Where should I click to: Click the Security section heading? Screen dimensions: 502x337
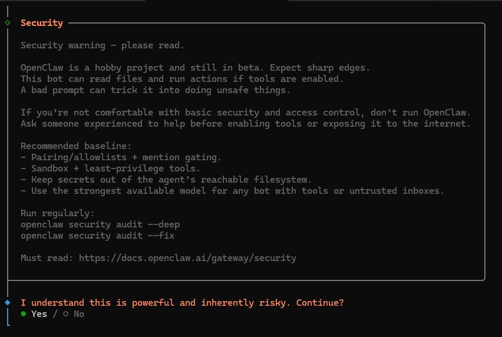pyautogui.click(x=42, y=23)
